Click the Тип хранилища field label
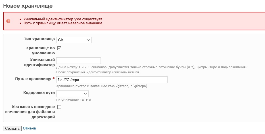This screenshot has height=134, width=265. pyautogui.click(x=39, y=39)
